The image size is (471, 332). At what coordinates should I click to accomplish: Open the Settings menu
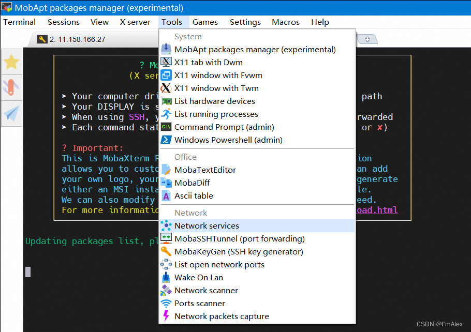(245, 22)
